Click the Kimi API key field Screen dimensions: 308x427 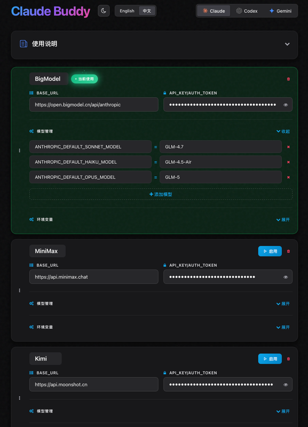[228, 384]
